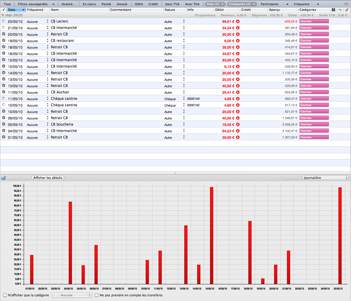Collapse the mai 2010 group triangle

3,15
